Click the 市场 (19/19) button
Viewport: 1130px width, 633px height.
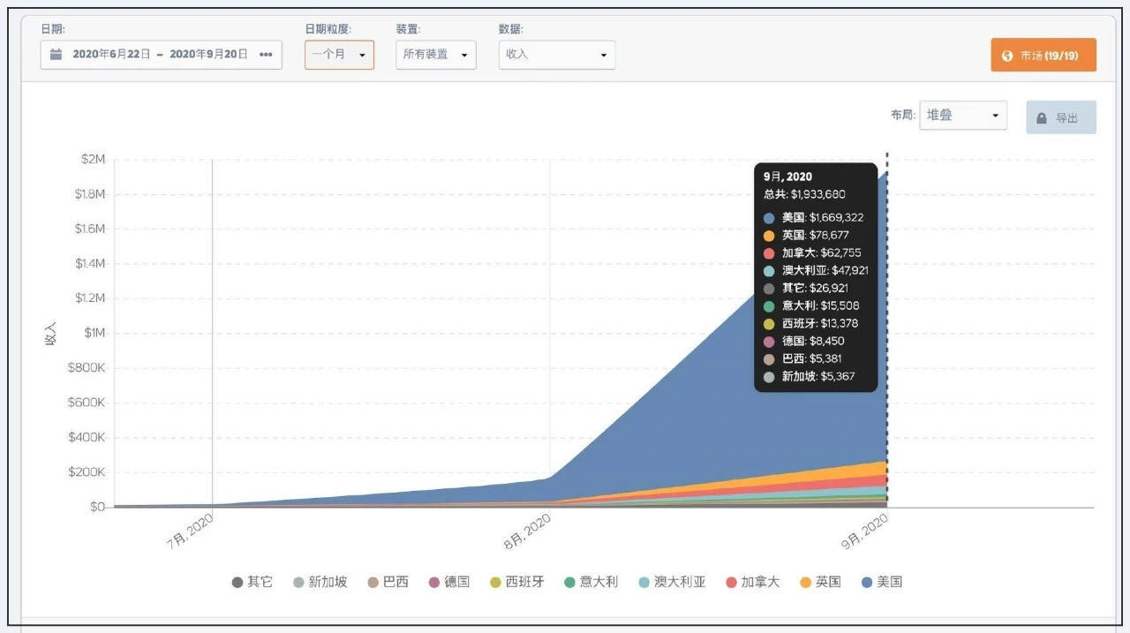click(x=1043, y=55)
